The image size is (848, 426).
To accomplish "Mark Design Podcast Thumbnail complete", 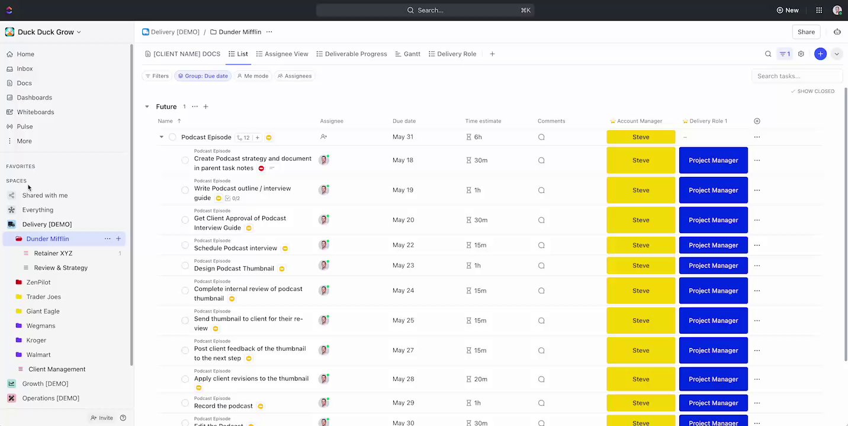I will click(185, 266).
